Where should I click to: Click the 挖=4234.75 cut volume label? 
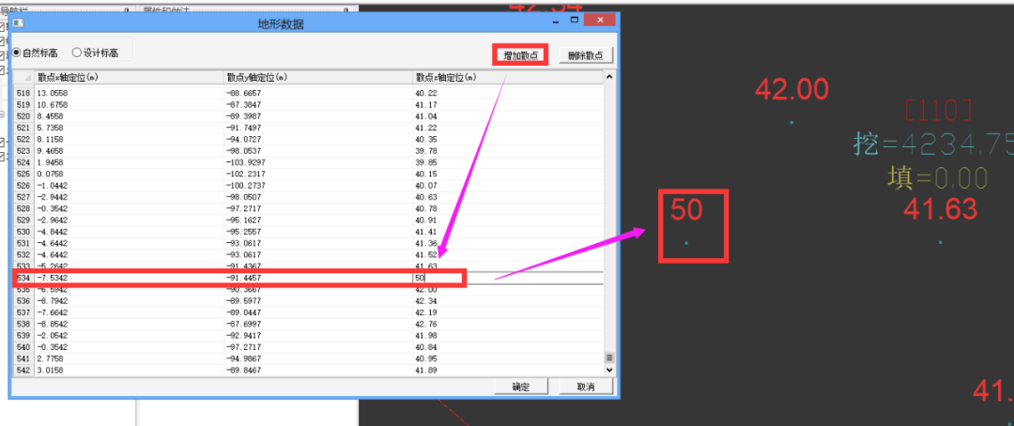click(933, 145)
